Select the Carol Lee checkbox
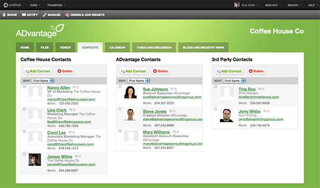 coord(24,131)
